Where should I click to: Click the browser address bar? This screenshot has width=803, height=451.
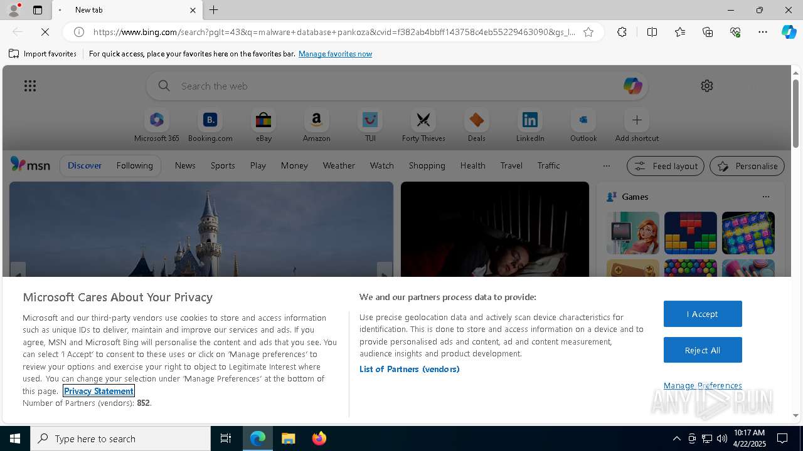334,32
